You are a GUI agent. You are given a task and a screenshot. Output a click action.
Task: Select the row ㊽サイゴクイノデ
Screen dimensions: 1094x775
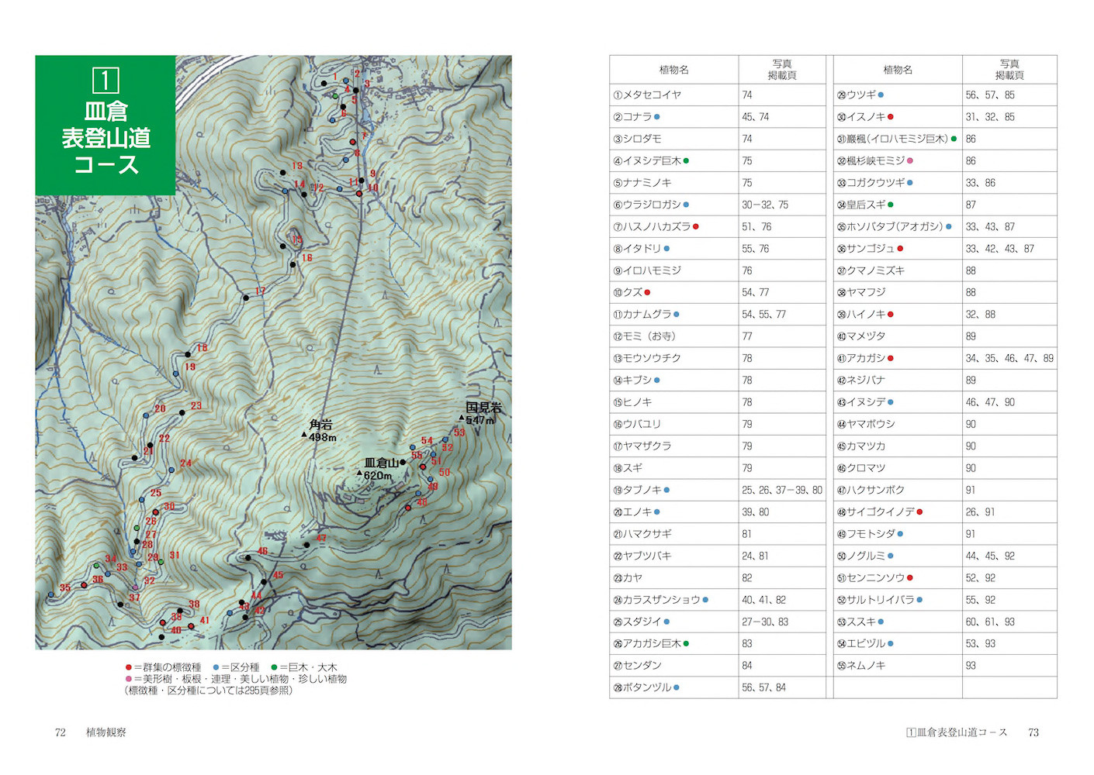coord(945,512)
